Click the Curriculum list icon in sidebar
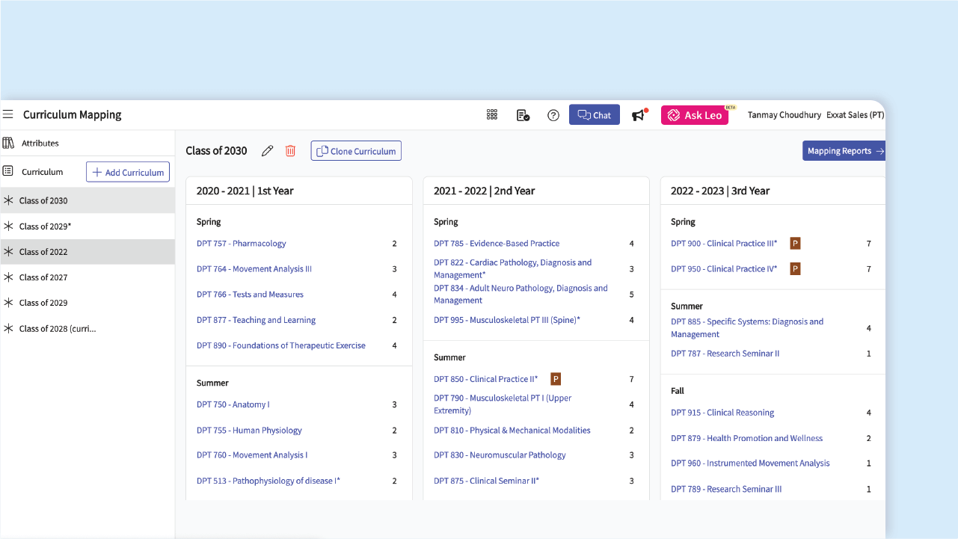The image size is (958, 539). click(x=8, y=171)
